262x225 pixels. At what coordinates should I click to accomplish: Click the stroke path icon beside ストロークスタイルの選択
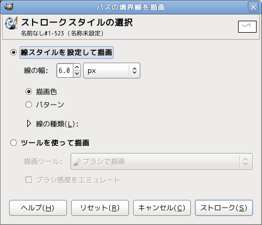pyautogui.click(x=11, y=23)
